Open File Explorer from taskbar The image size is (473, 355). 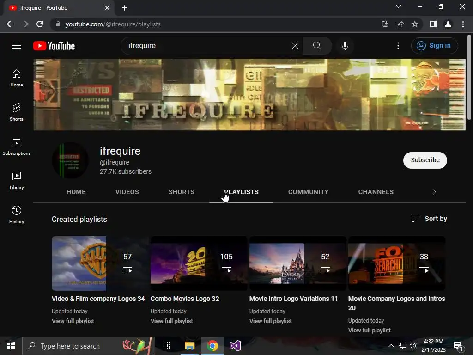190,346
